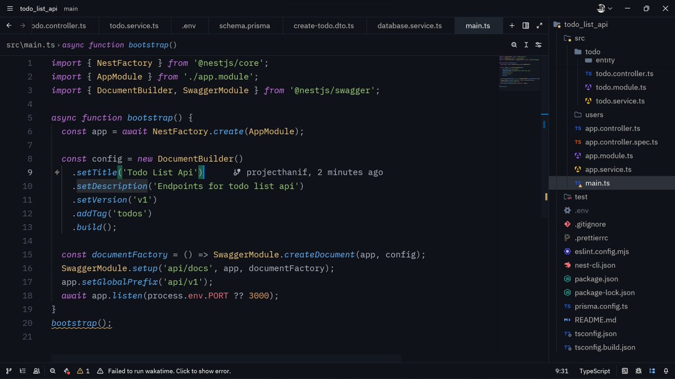Open eslint.config.mjs file
The height and width of the screenshot is (379, 675).
[612, 252]
